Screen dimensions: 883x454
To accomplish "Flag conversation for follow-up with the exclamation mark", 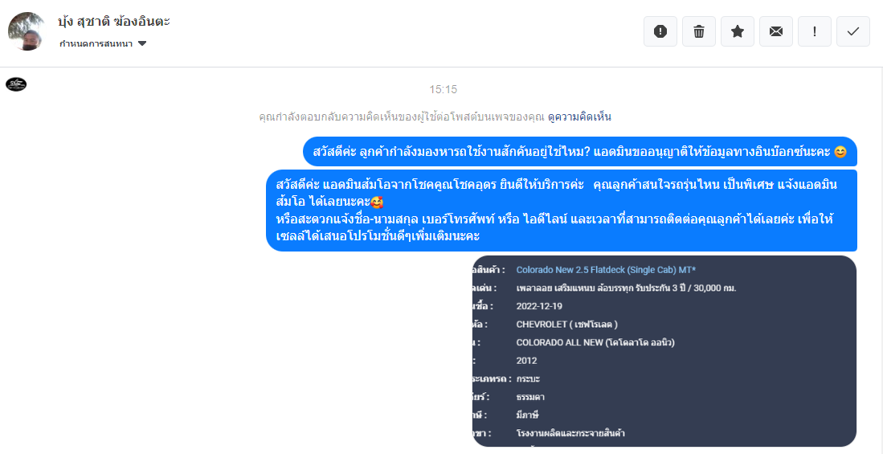I will click(814, 31).
